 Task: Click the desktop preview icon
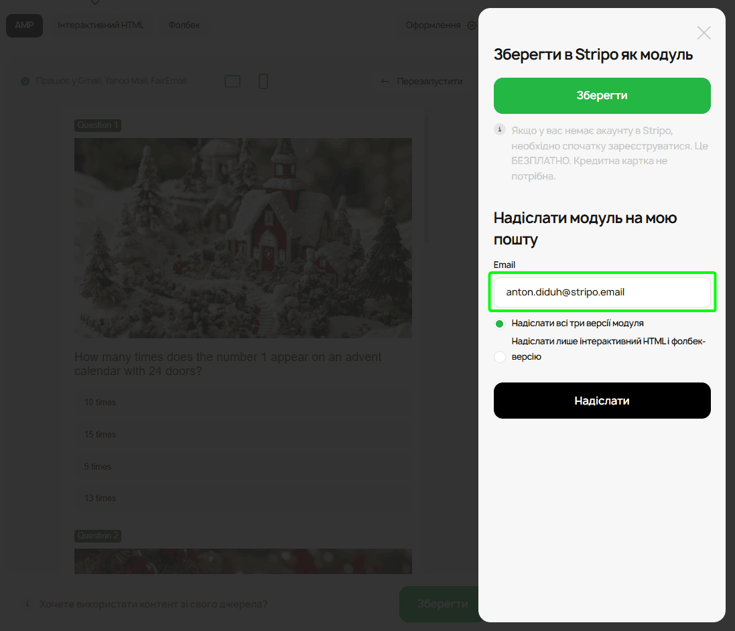coord(232,81)
